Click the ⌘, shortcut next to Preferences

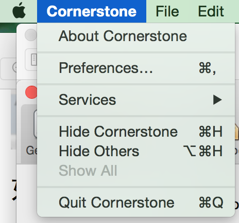tap(207, 68)
